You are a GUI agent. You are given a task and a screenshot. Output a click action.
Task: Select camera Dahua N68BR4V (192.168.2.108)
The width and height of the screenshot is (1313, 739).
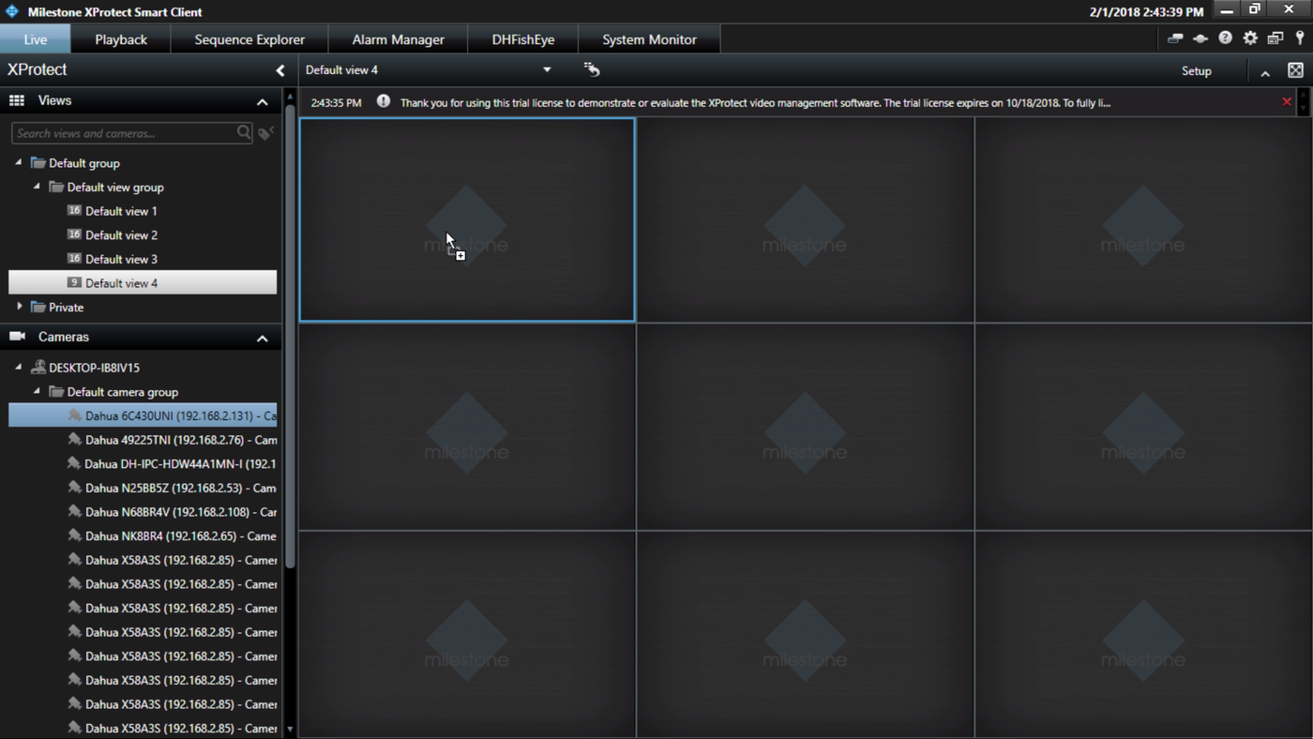181,512
